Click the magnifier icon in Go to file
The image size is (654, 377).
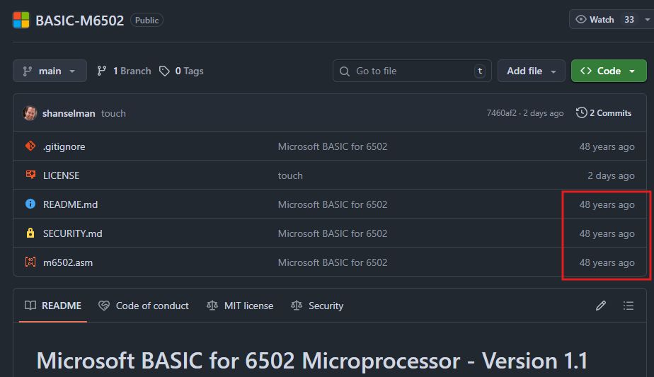345,71
